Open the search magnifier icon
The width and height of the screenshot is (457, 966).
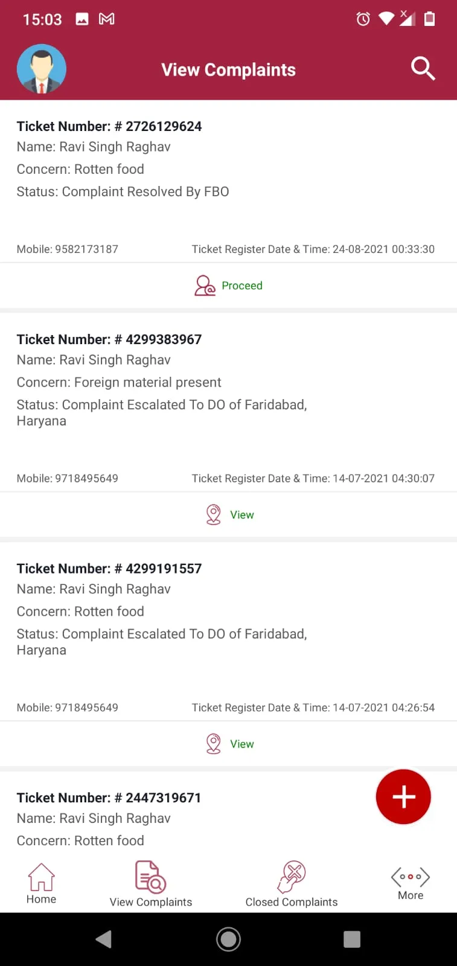point(423,69)
